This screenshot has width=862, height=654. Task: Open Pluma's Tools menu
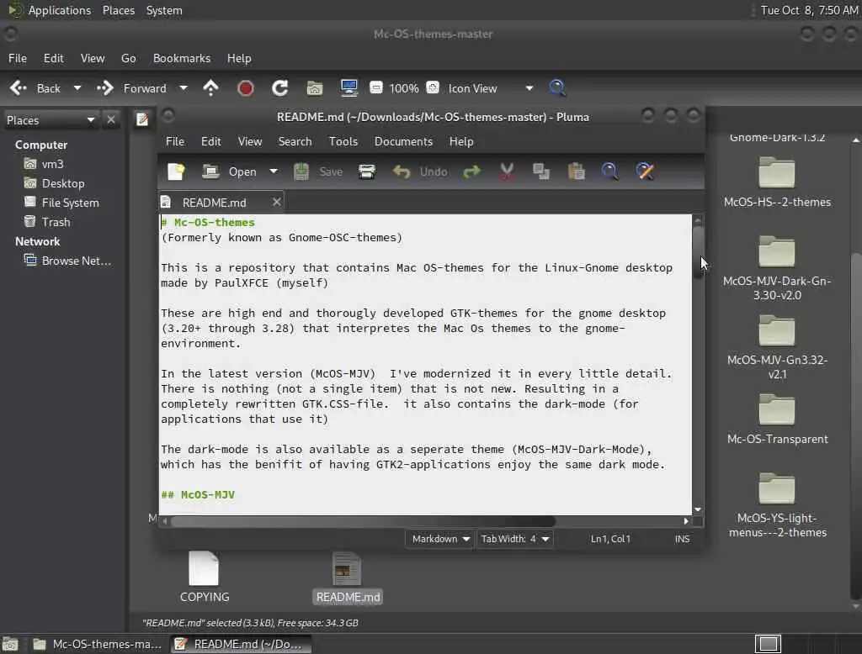(343, 142)
